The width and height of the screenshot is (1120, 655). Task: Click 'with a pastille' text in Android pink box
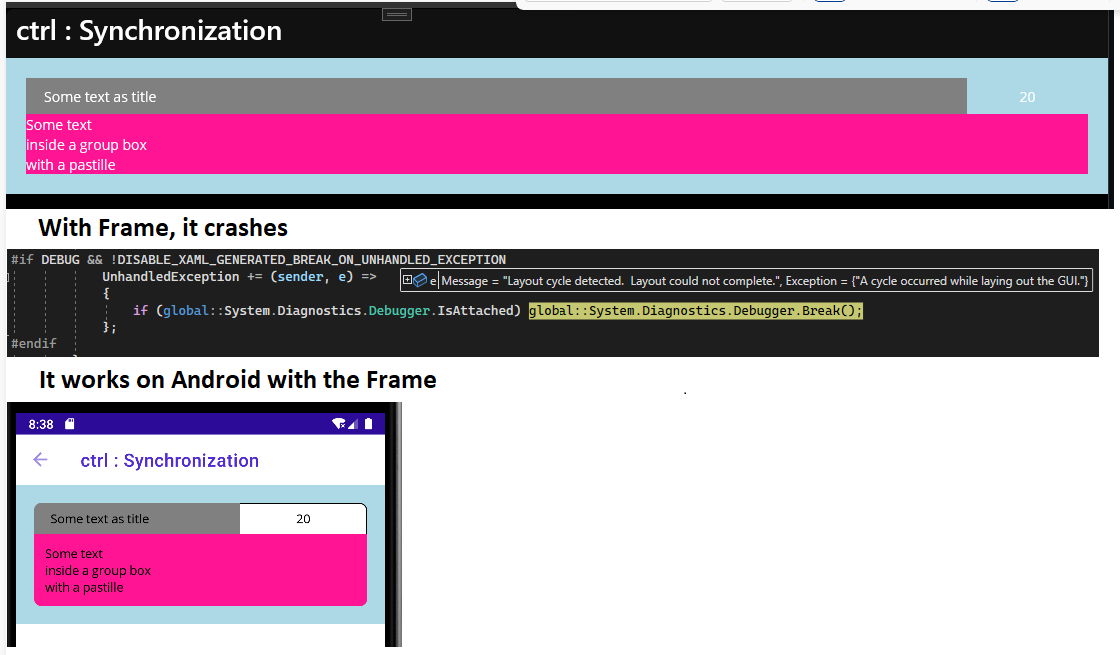tap(84, 587)
